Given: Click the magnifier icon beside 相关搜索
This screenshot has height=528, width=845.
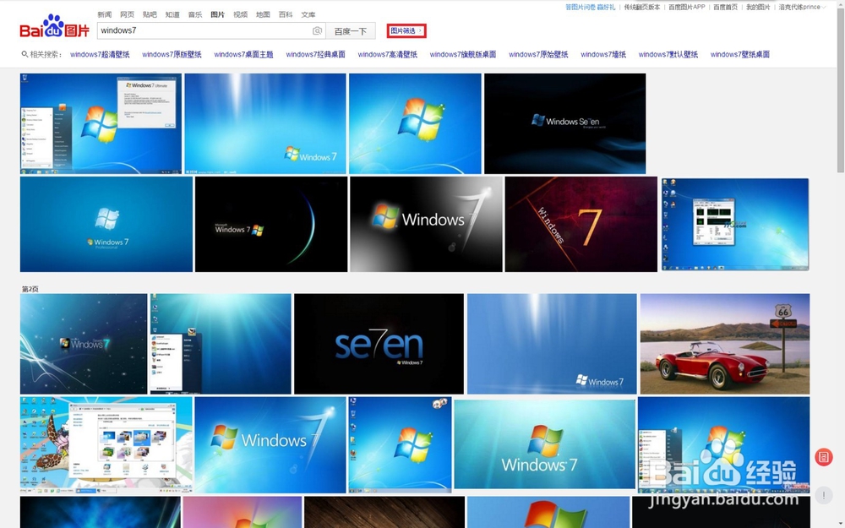Looking at the screenshot, I should [25, 54].
